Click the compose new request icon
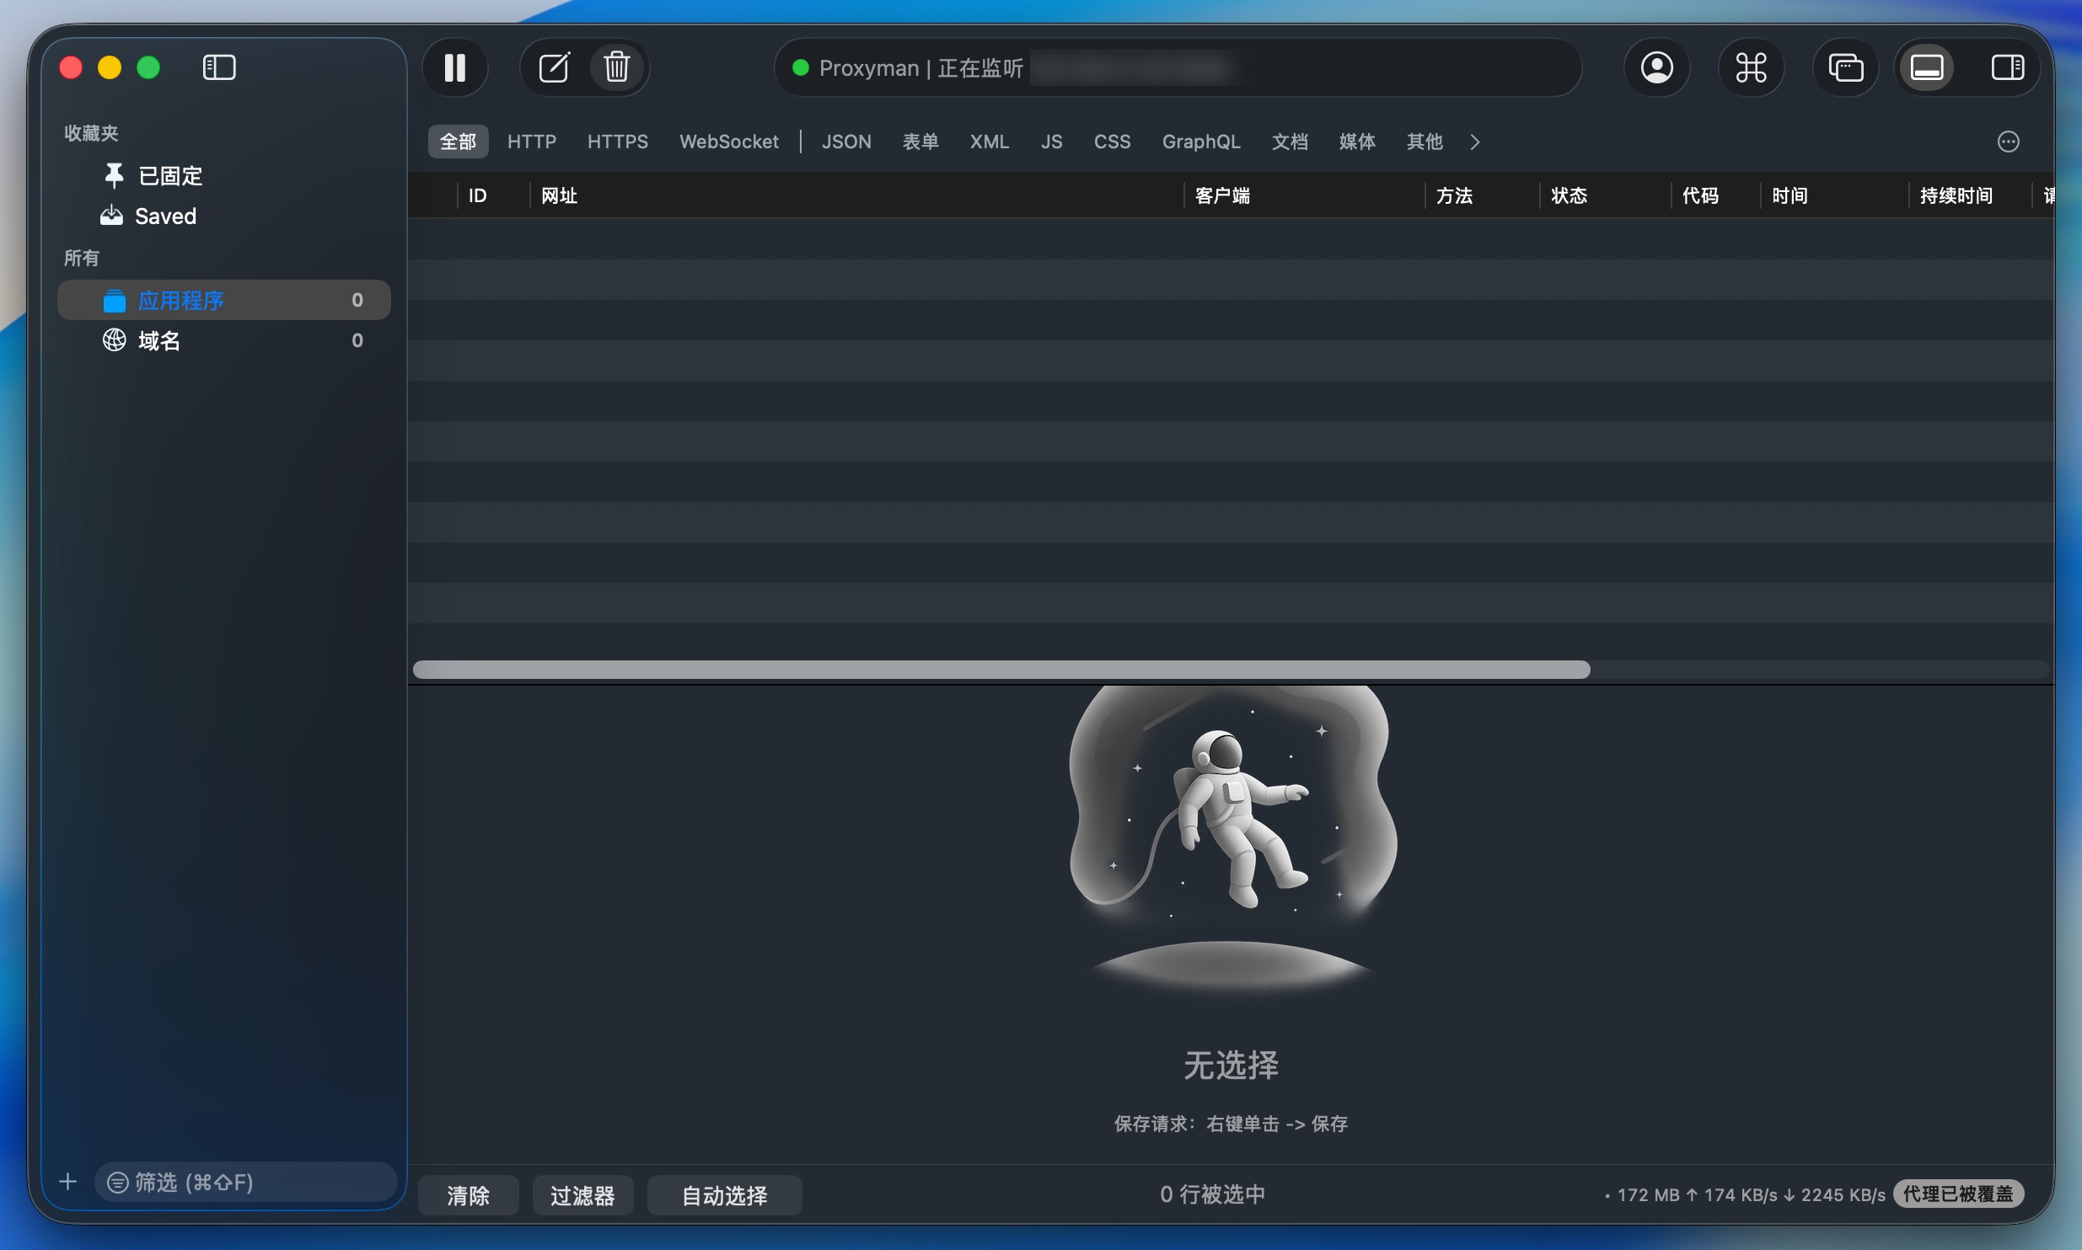The width and height of the screenshot is (2082, 1250). point(554,67)
